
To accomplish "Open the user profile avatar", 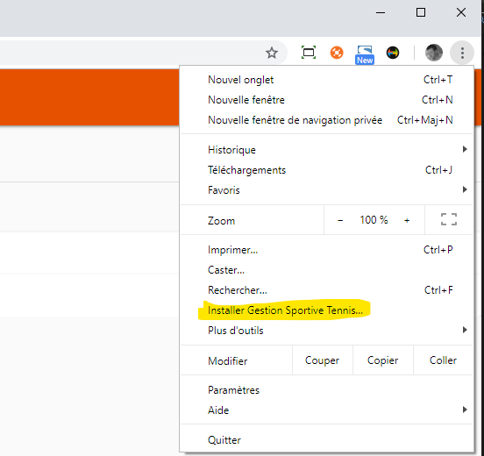I will 434,53.
